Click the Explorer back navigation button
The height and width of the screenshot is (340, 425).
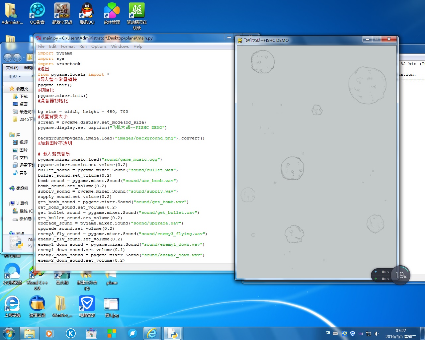pos(8,58)
